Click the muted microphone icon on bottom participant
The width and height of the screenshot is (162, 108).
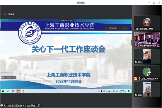(136, 95)
